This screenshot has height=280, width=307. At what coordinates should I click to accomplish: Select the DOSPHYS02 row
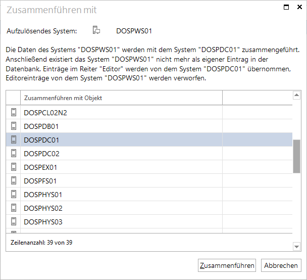(149, 208)
